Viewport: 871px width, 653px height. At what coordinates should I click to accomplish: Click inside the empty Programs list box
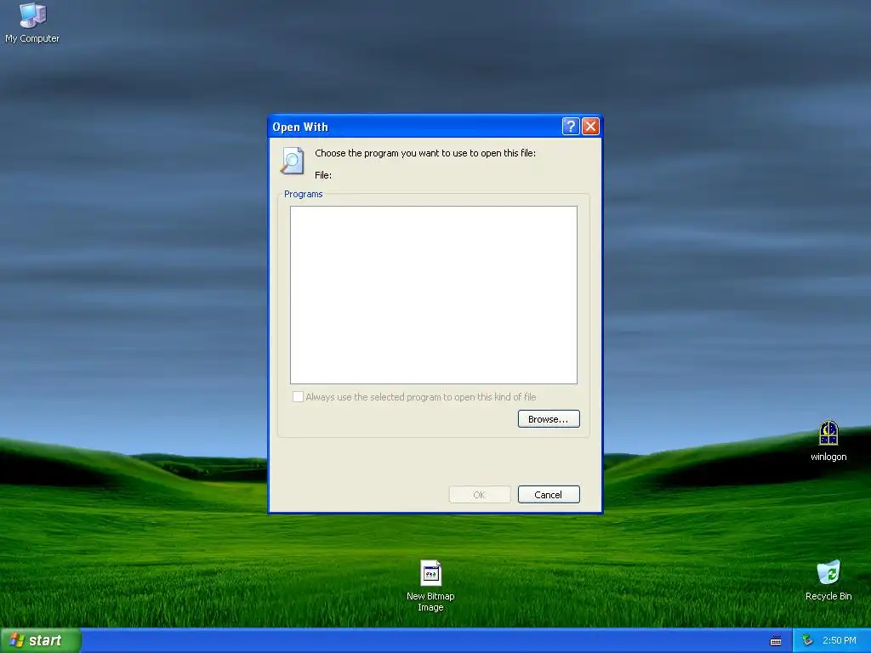433,295
